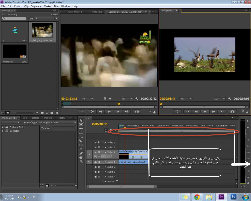Image resolution: width=251 pixels, height=201 pixels.
Task: Click the Photoshop icon in the taskbar
Action: [x=233, y=197]
